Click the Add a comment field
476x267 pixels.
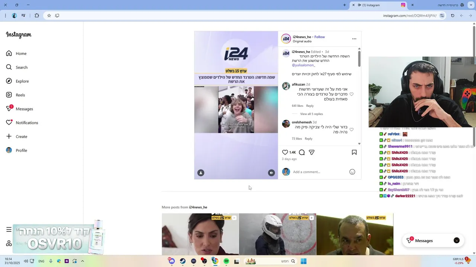pyautogui.click(x=320, y=172)
